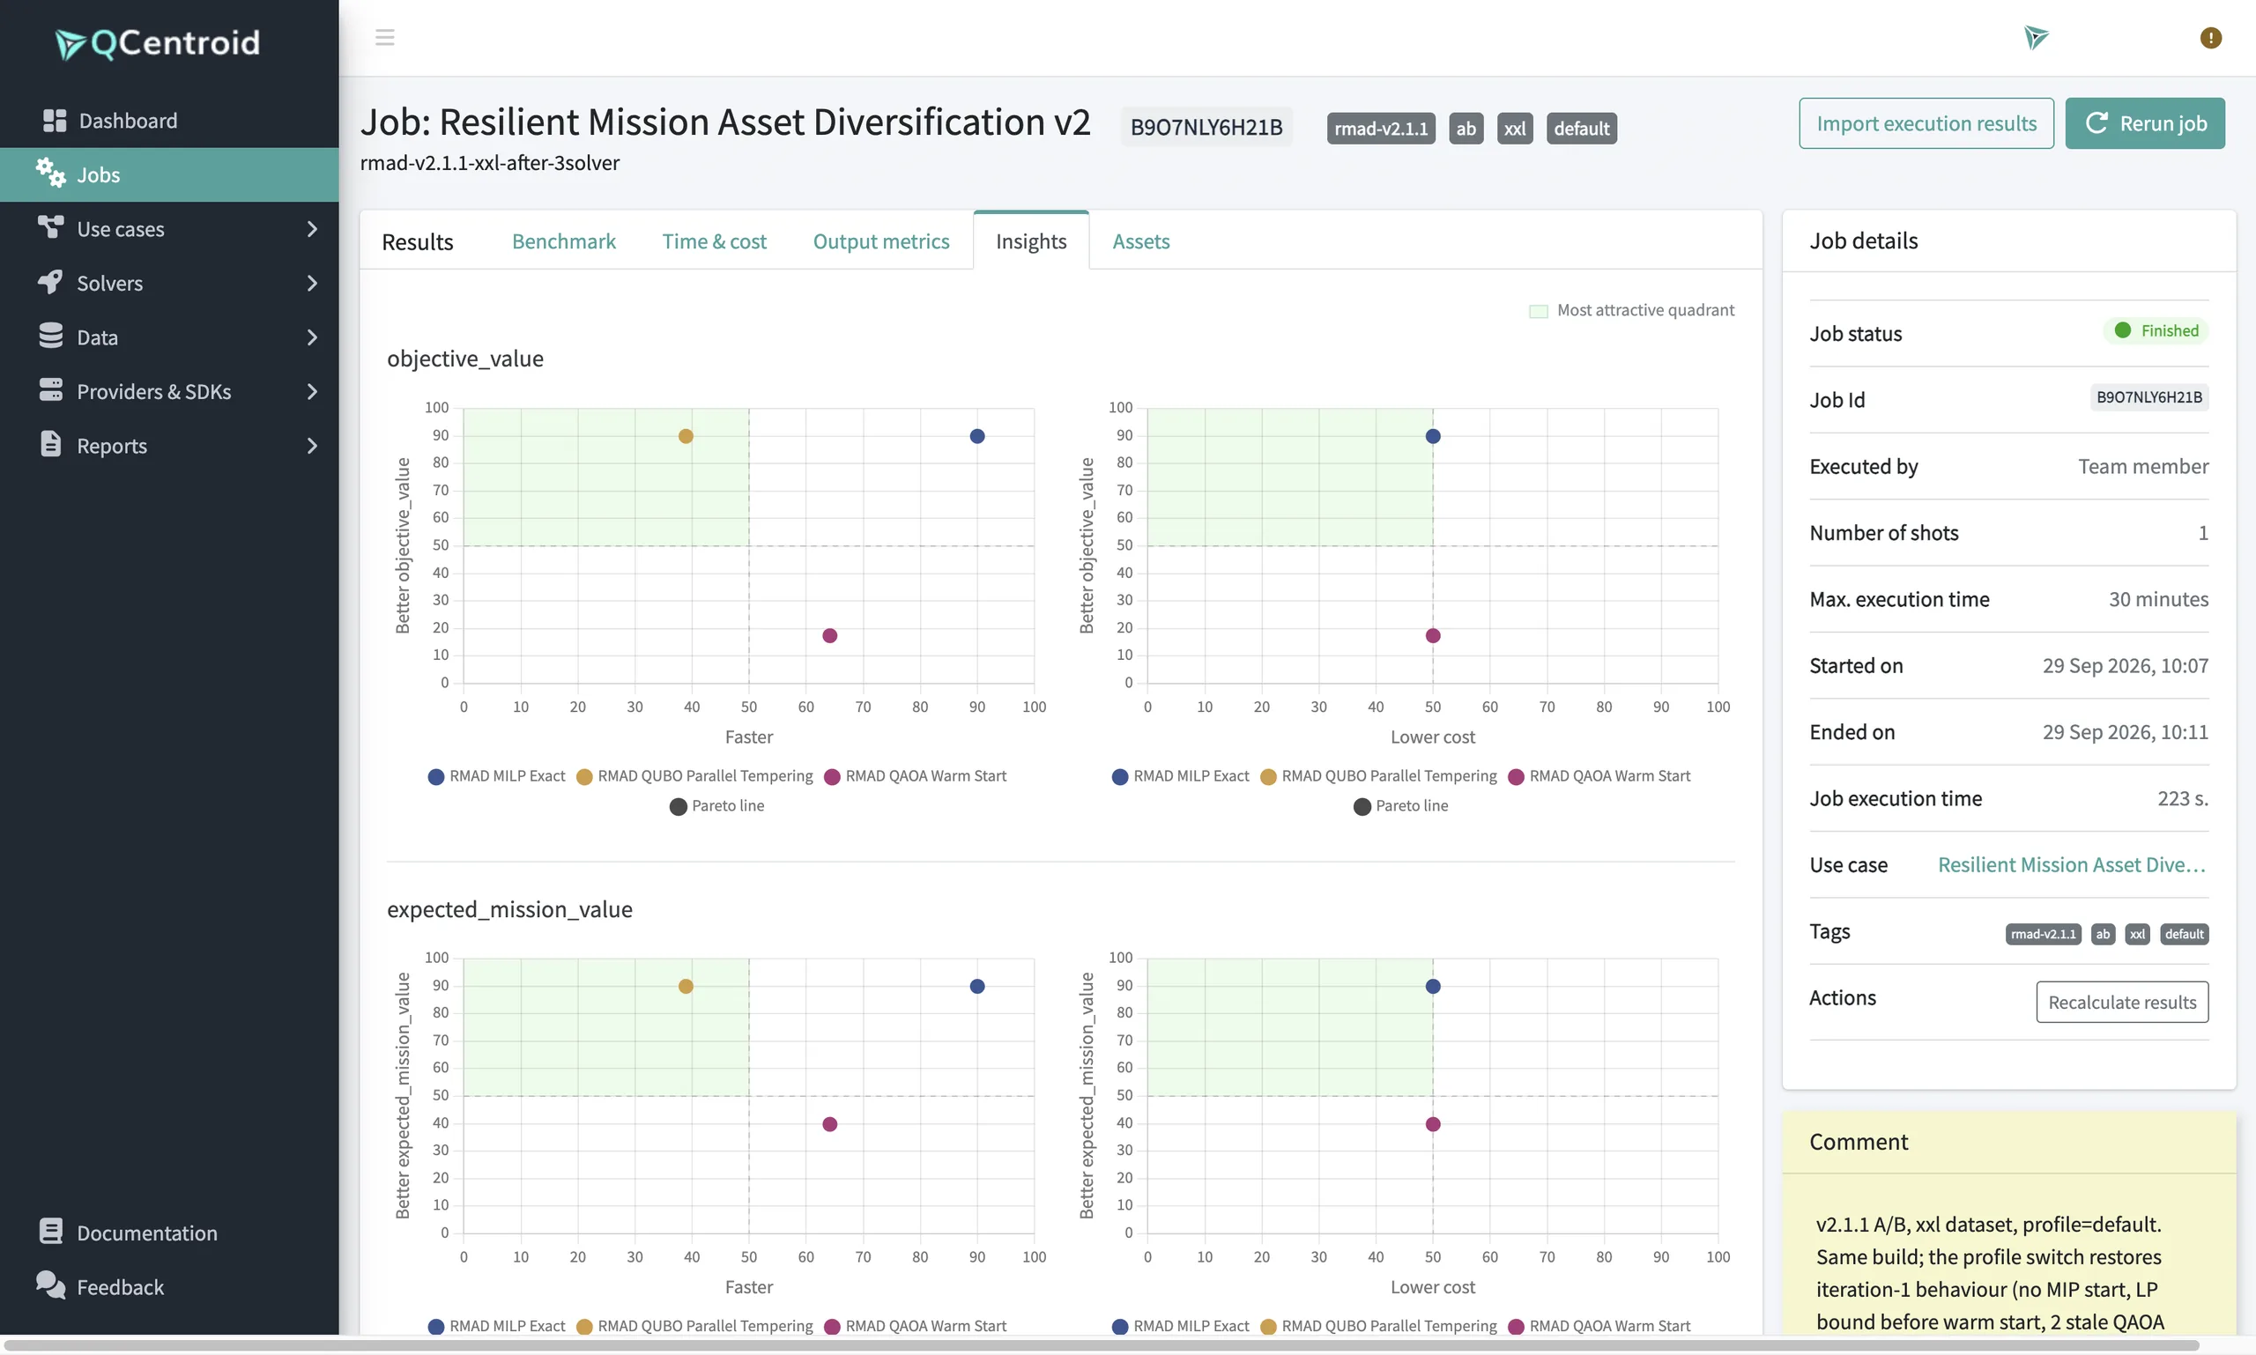Click the Data database icon
The width and height of the screenshot is (2256, 1355).
[x=50, y=336]
